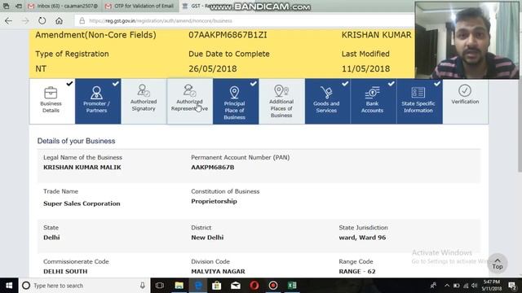Screen dimensions: 522x293
Task: Click the reg.gst.gov.in address bar
Action: coord(245,20)
